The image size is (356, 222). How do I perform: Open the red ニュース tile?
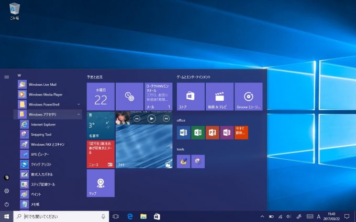click(101, 154)
